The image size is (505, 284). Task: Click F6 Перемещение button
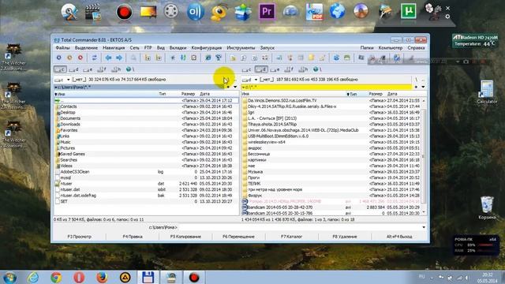(x=238, y=237)
